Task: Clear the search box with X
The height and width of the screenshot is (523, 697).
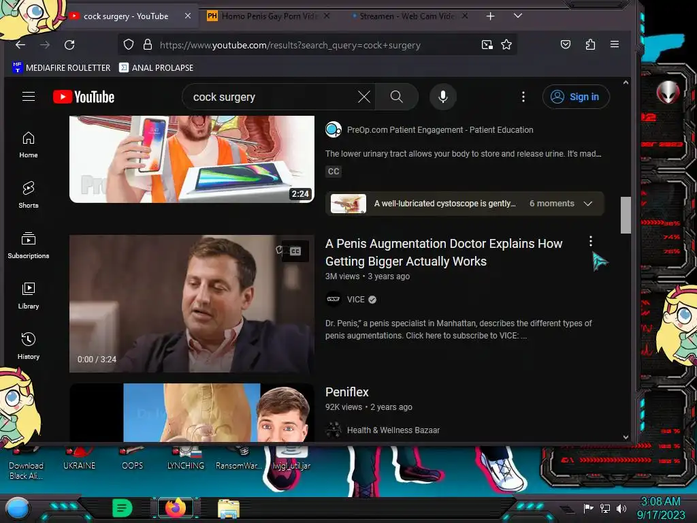Action: pyautogui.click(x=364, y=97)
